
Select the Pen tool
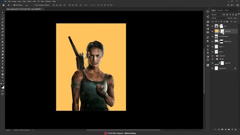[x=3, y=61]
